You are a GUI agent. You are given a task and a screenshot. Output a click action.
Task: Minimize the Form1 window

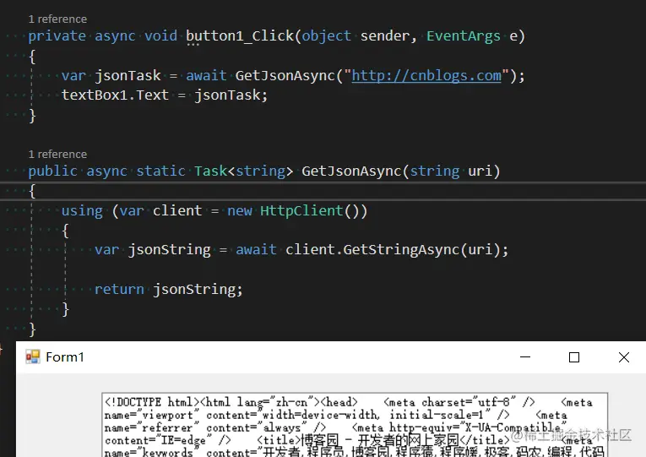pyautogui.click(x=525, y=356)
